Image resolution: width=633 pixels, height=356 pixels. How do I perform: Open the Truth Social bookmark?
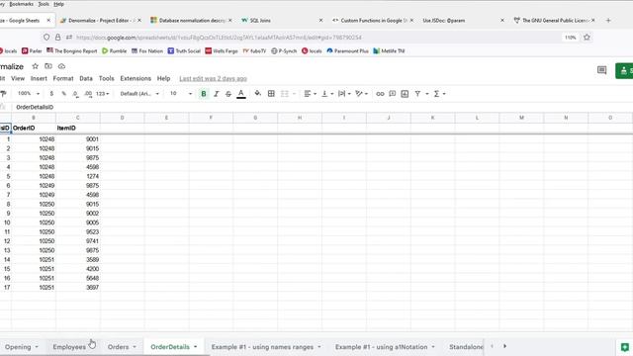coord(184,50)
